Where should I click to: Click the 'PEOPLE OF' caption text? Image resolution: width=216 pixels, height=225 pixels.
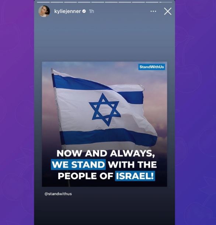point(86,176)
